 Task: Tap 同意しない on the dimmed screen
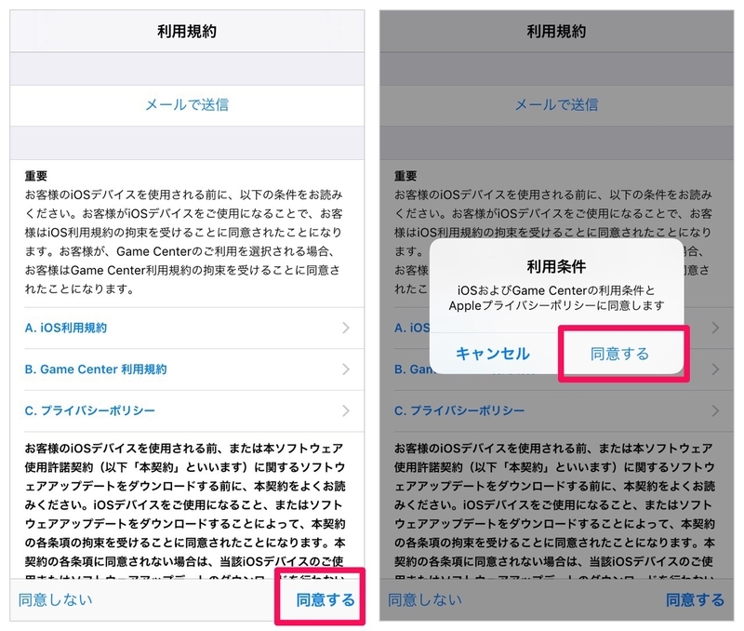pos(425,599)
